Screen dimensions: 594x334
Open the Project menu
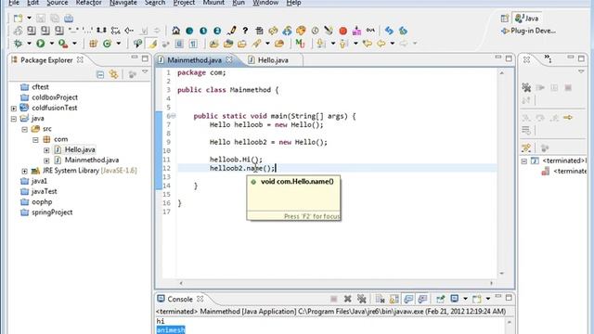[184, 3]
